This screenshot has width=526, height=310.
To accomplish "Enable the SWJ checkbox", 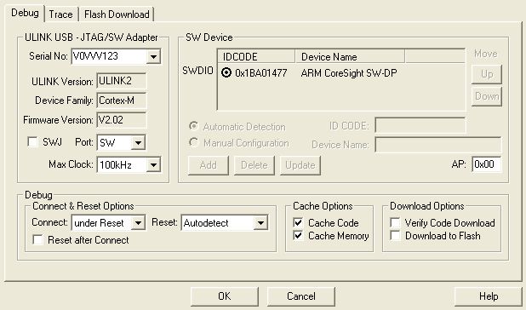I will pyautogui.click(x=32, y=141).
